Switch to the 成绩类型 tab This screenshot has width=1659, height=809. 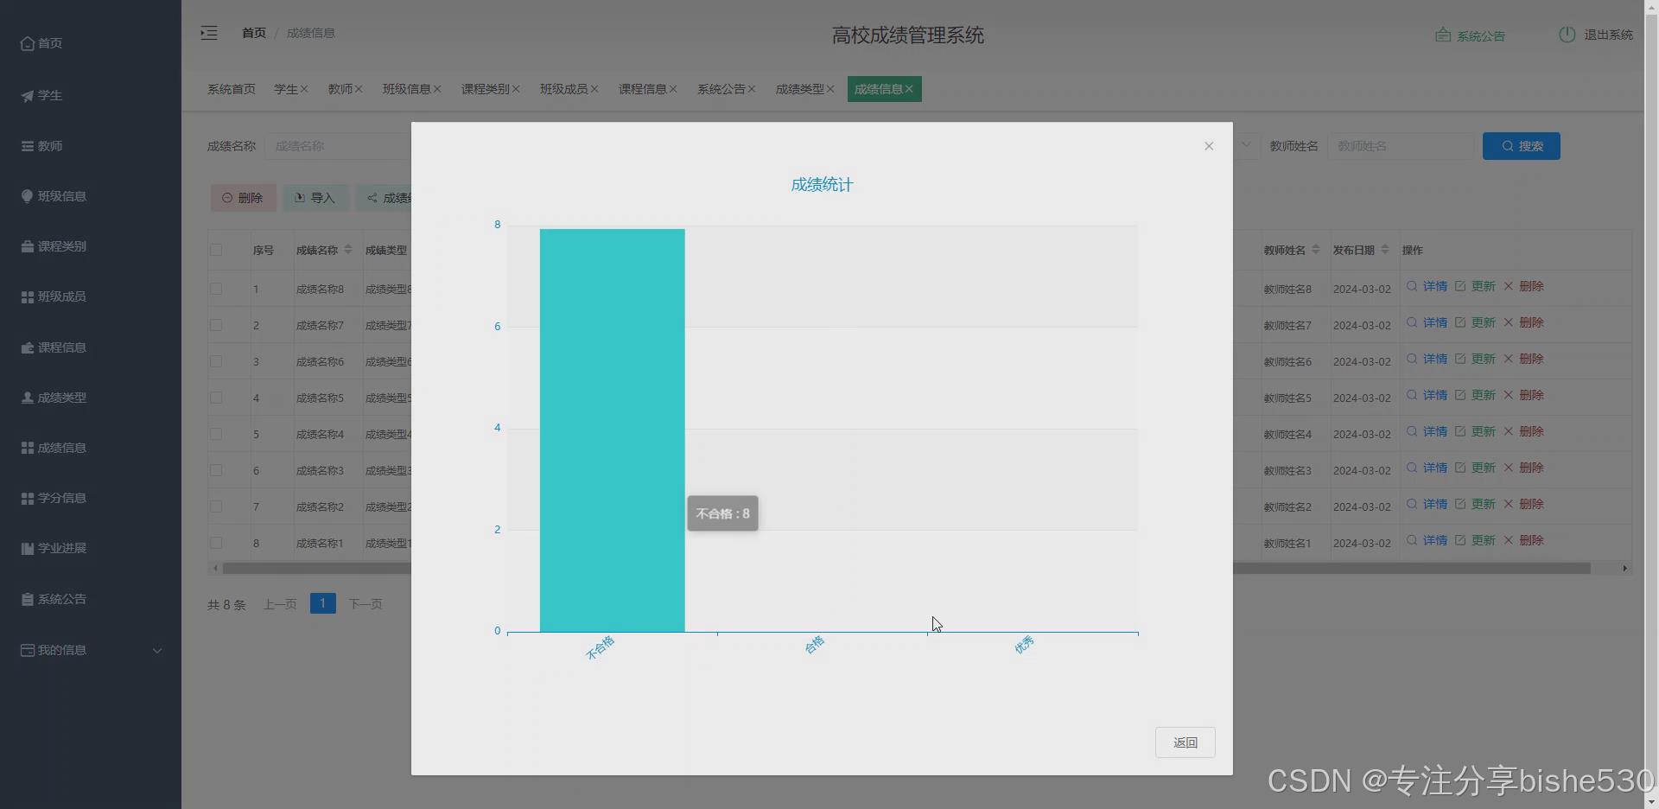[800, 89]
